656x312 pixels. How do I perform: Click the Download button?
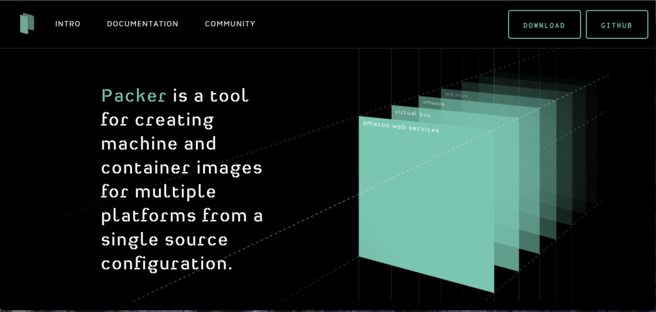click(x=545, y=25)
